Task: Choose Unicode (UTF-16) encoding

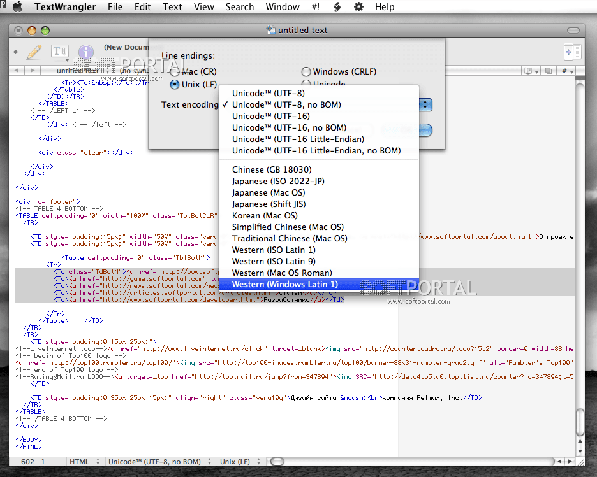Action: [270, 116]
